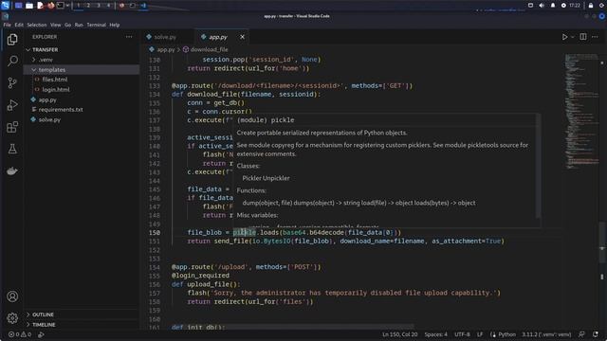Image resolution: width=607 pixels, height=341 pixels.
Task: Click the hover popup vertical scrollbar
Action: click(x=538, y=166)
